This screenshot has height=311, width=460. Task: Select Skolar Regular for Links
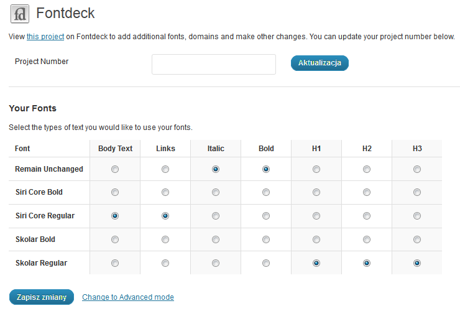165,263
